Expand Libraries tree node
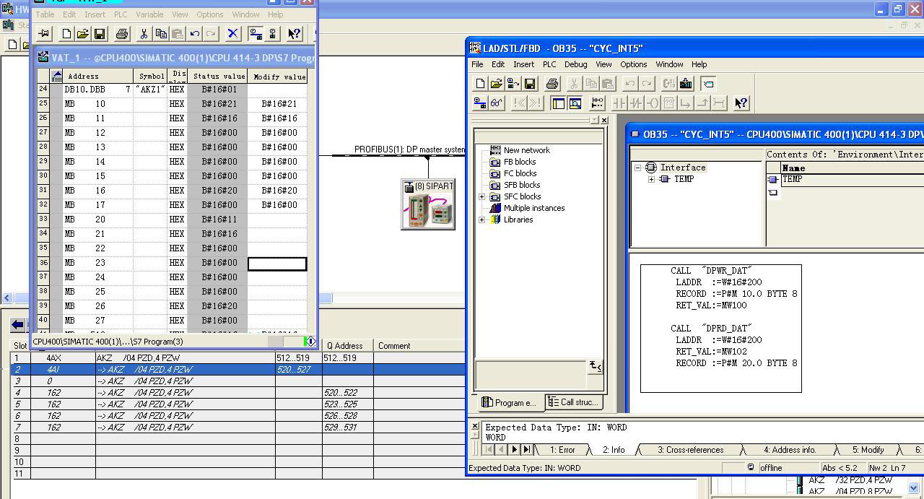The width and height of the screenshot is (924, 499). [x=482, y=220]
